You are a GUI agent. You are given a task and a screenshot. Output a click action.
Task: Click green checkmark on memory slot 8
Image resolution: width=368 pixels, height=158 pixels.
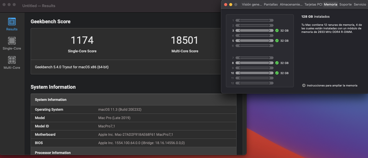click(277, 63)
